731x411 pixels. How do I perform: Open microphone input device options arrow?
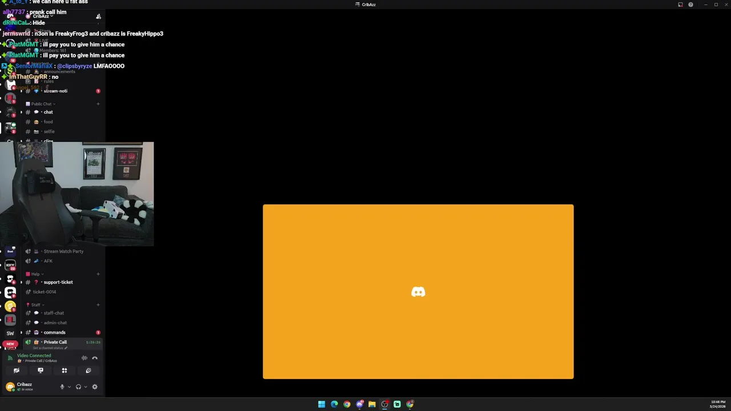click(69, 386)
